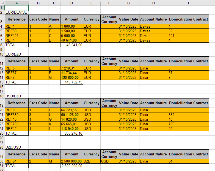Click amount 118 940,00

tap(71, 129)
